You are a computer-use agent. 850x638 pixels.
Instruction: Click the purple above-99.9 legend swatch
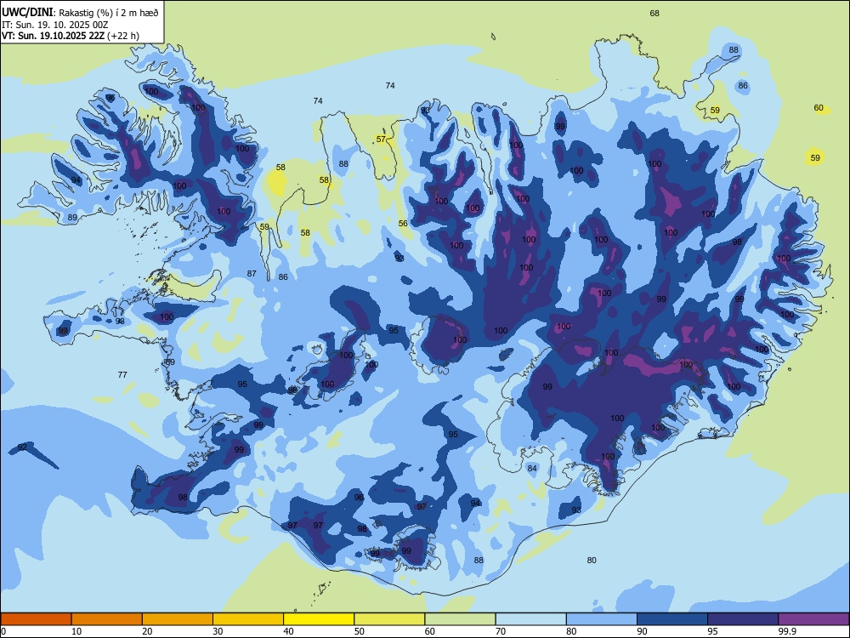point(813,619)
